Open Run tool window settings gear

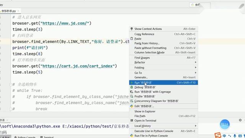[x=240, y=120]
